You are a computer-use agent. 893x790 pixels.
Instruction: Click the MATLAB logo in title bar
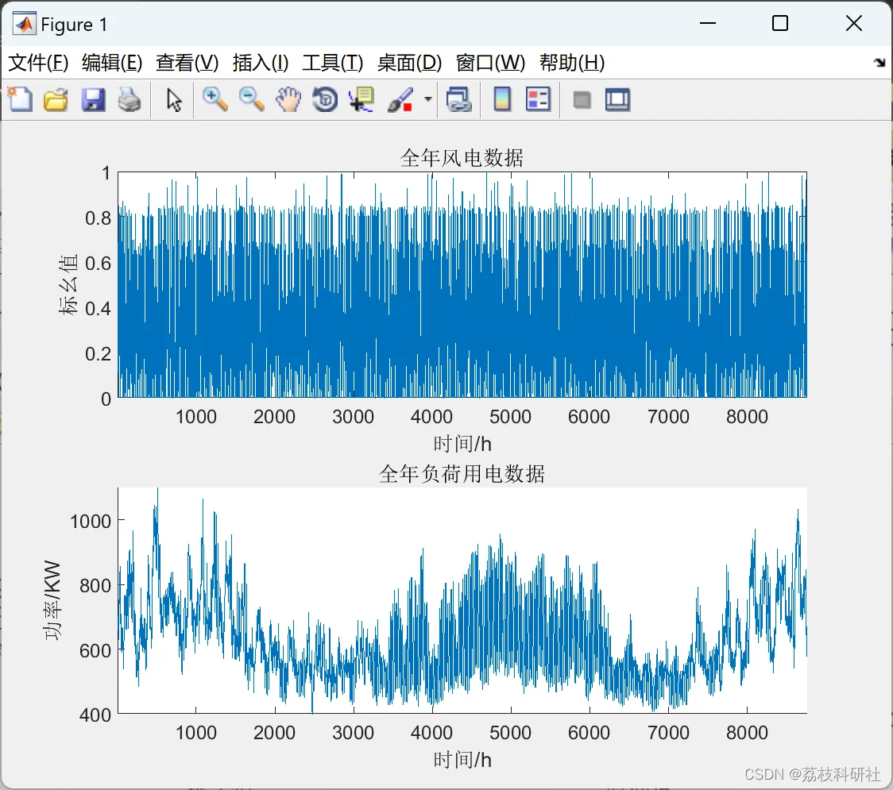point(25,24)
